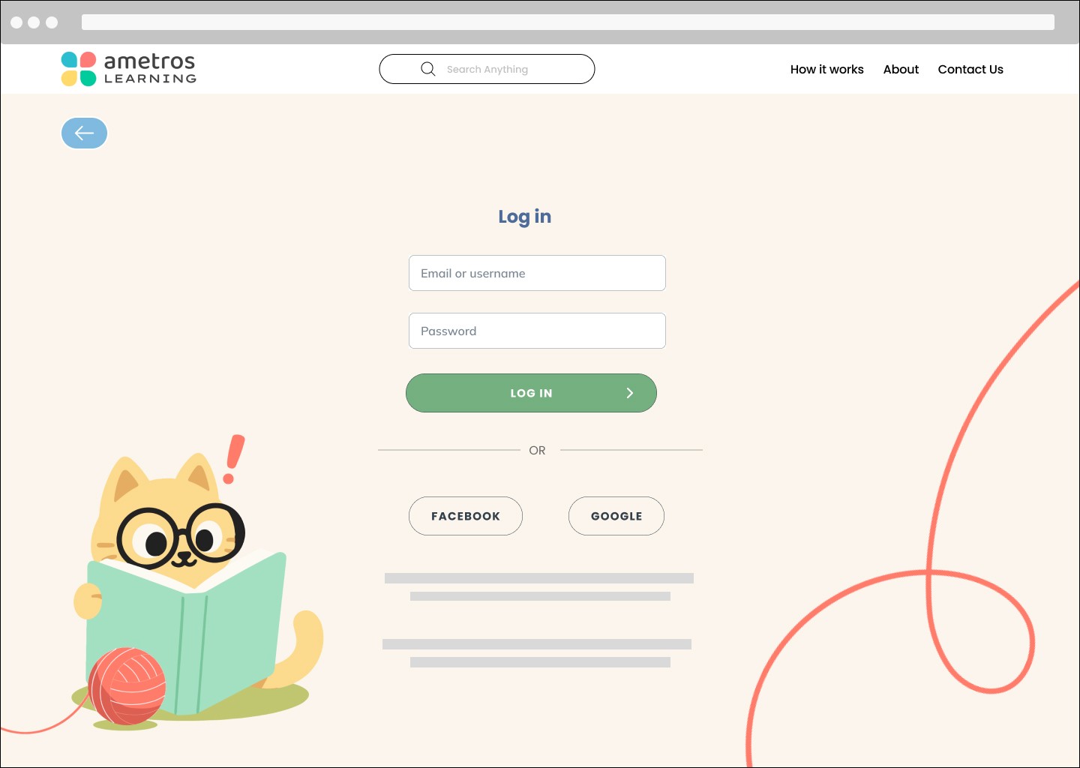The width and height of the screenshot is (1080, 768).
Task: Submit with the green LOG IN button
Action: pos(531,393)
